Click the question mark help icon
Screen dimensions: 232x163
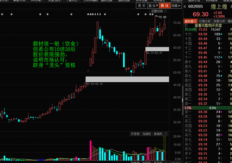pyautogui.click(x=186, y=25)
